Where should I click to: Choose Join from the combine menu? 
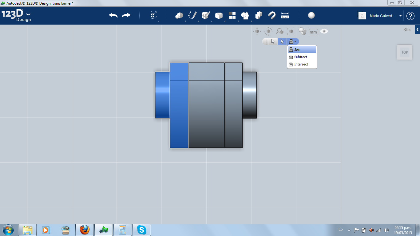pyautogui.click(x=302, y=49)
